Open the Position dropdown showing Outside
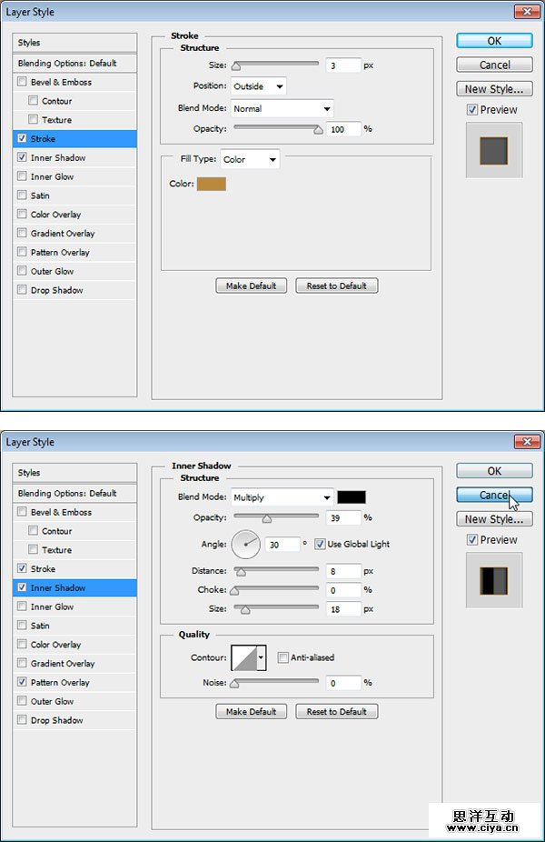Viewport: 545px width, 842px height. (x=259, y=86)
